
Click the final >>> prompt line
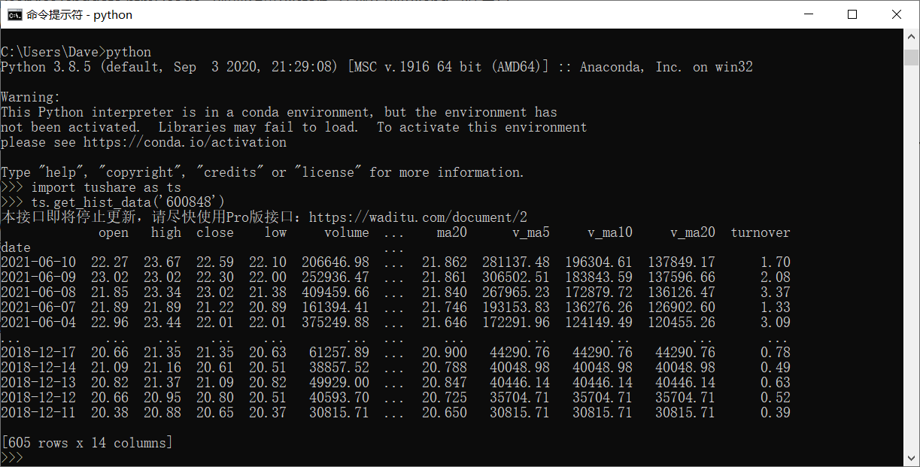pyautogui.click(x=12, y=458)
